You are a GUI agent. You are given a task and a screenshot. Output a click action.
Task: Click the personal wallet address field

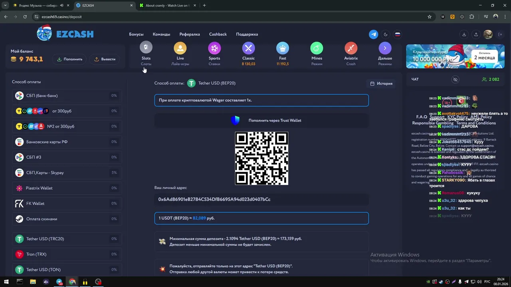click(261, 199)
